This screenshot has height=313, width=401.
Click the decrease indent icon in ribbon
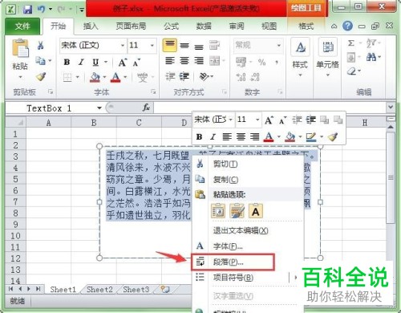[170, 77]
